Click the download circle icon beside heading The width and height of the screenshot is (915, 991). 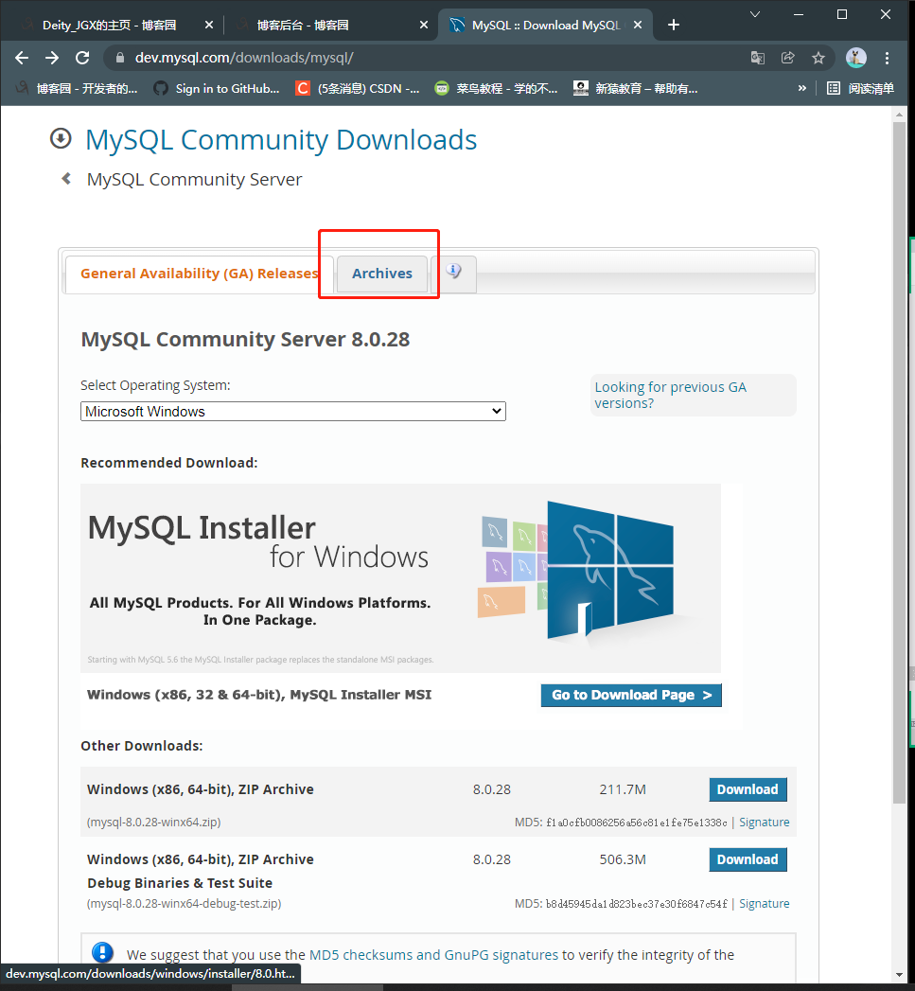61,138
